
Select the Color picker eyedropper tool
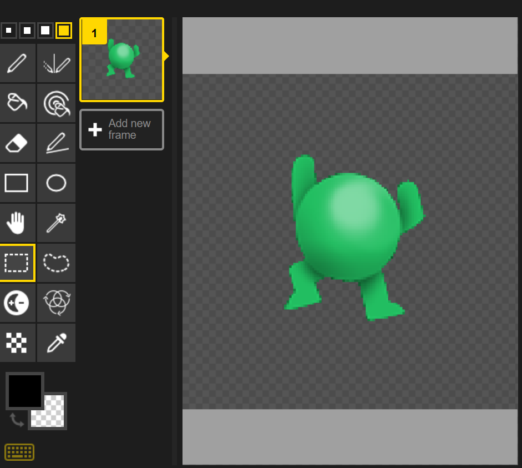56,343
